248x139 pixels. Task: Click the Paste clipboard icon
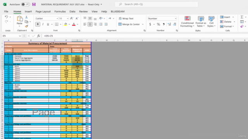click(x=20, y=19)
